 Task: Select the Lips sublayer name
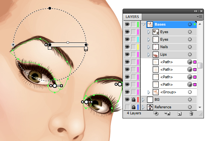coord(163,55)
